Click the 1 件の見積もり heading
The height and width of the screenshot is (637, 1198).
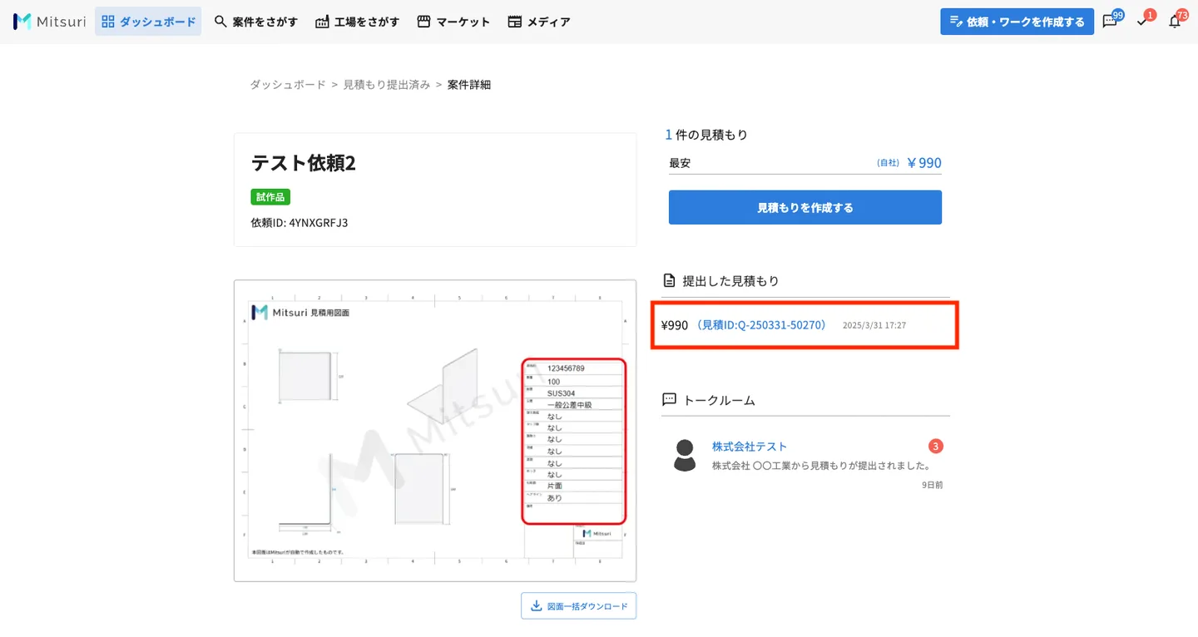(706, 135)
